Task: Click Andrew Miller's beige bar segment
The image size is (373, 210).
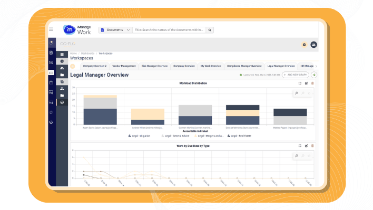Action: [x=148, y=114]
